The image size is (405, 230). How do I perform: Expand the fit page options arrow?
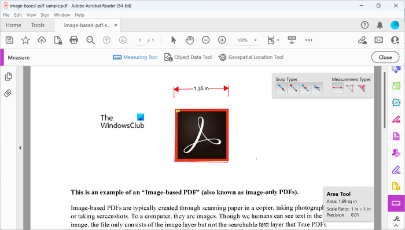pyautogui.click(x=278, y=40)
